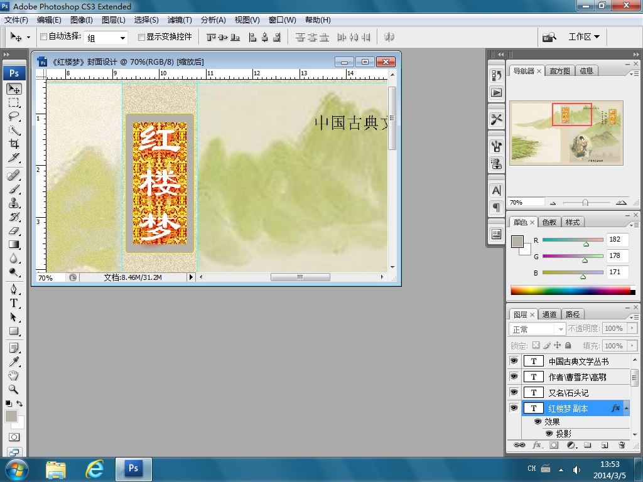Select the Zoom tool in toolbox

click(14, 389)
